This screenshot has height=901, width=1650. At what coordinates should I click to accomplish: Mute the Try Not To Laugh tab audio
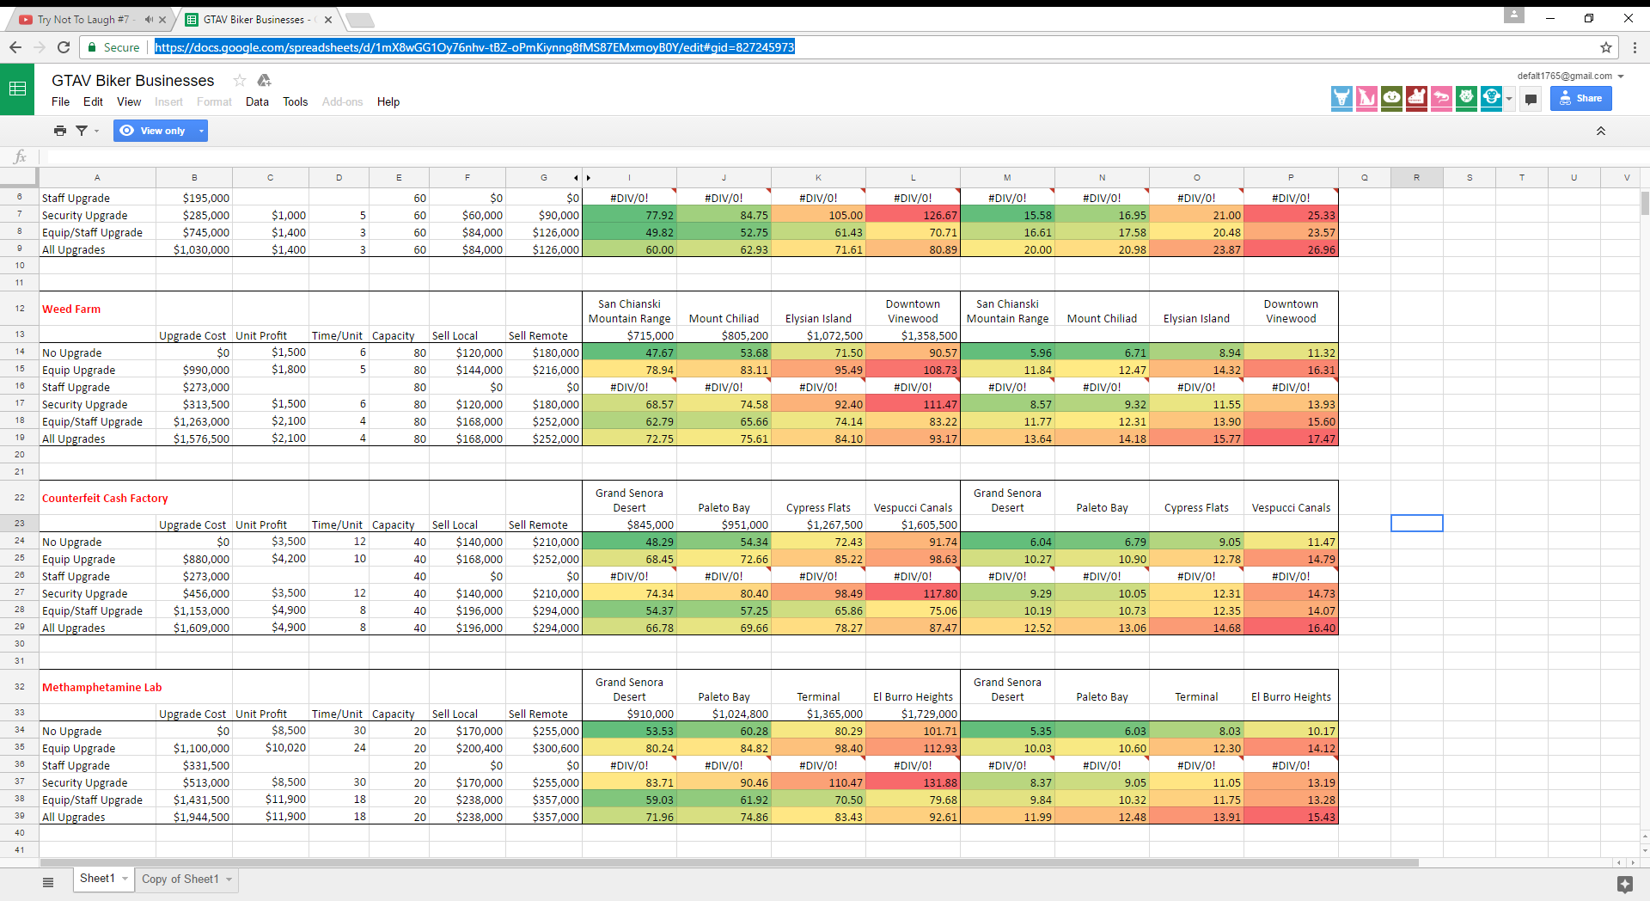tap(149, 19)
